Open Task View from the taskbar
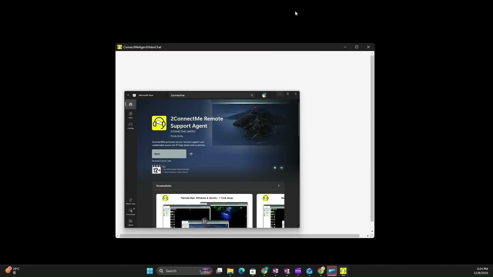 (219, 271)
